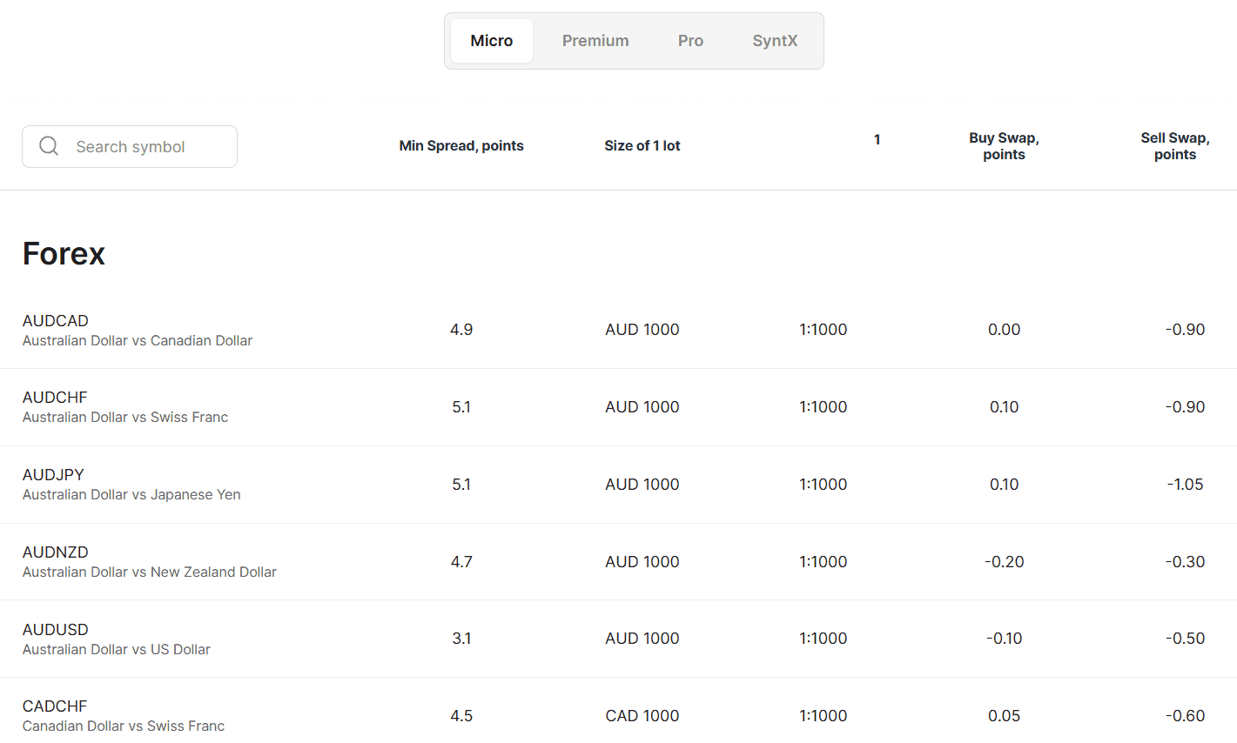The width and height of the screenshot is (1237, 743).
Task: Click the Australian Dollar vs US Dollar subtitle
Action: tap(116, 649)
